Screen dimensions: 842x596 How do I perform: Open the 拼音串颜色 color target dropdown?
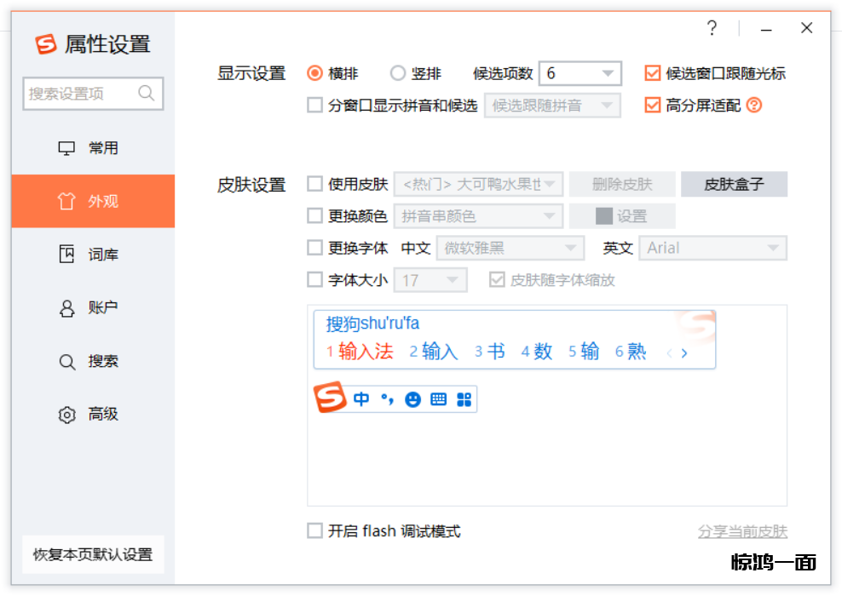click(478, 216)
